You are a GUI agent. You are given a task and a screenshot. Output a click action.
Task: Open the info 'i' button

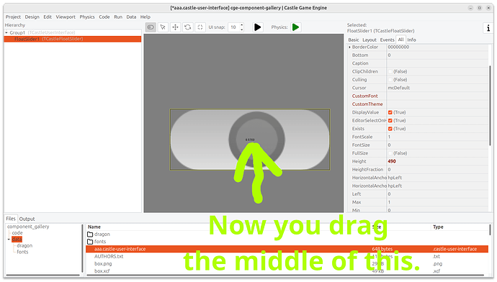click(x=488, y=28)
